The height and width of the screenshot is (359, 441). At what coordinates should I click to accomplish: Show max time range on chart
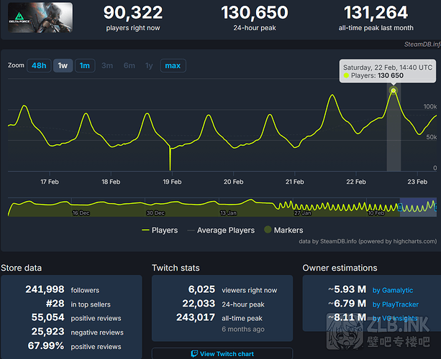click(x=173, y=65)
